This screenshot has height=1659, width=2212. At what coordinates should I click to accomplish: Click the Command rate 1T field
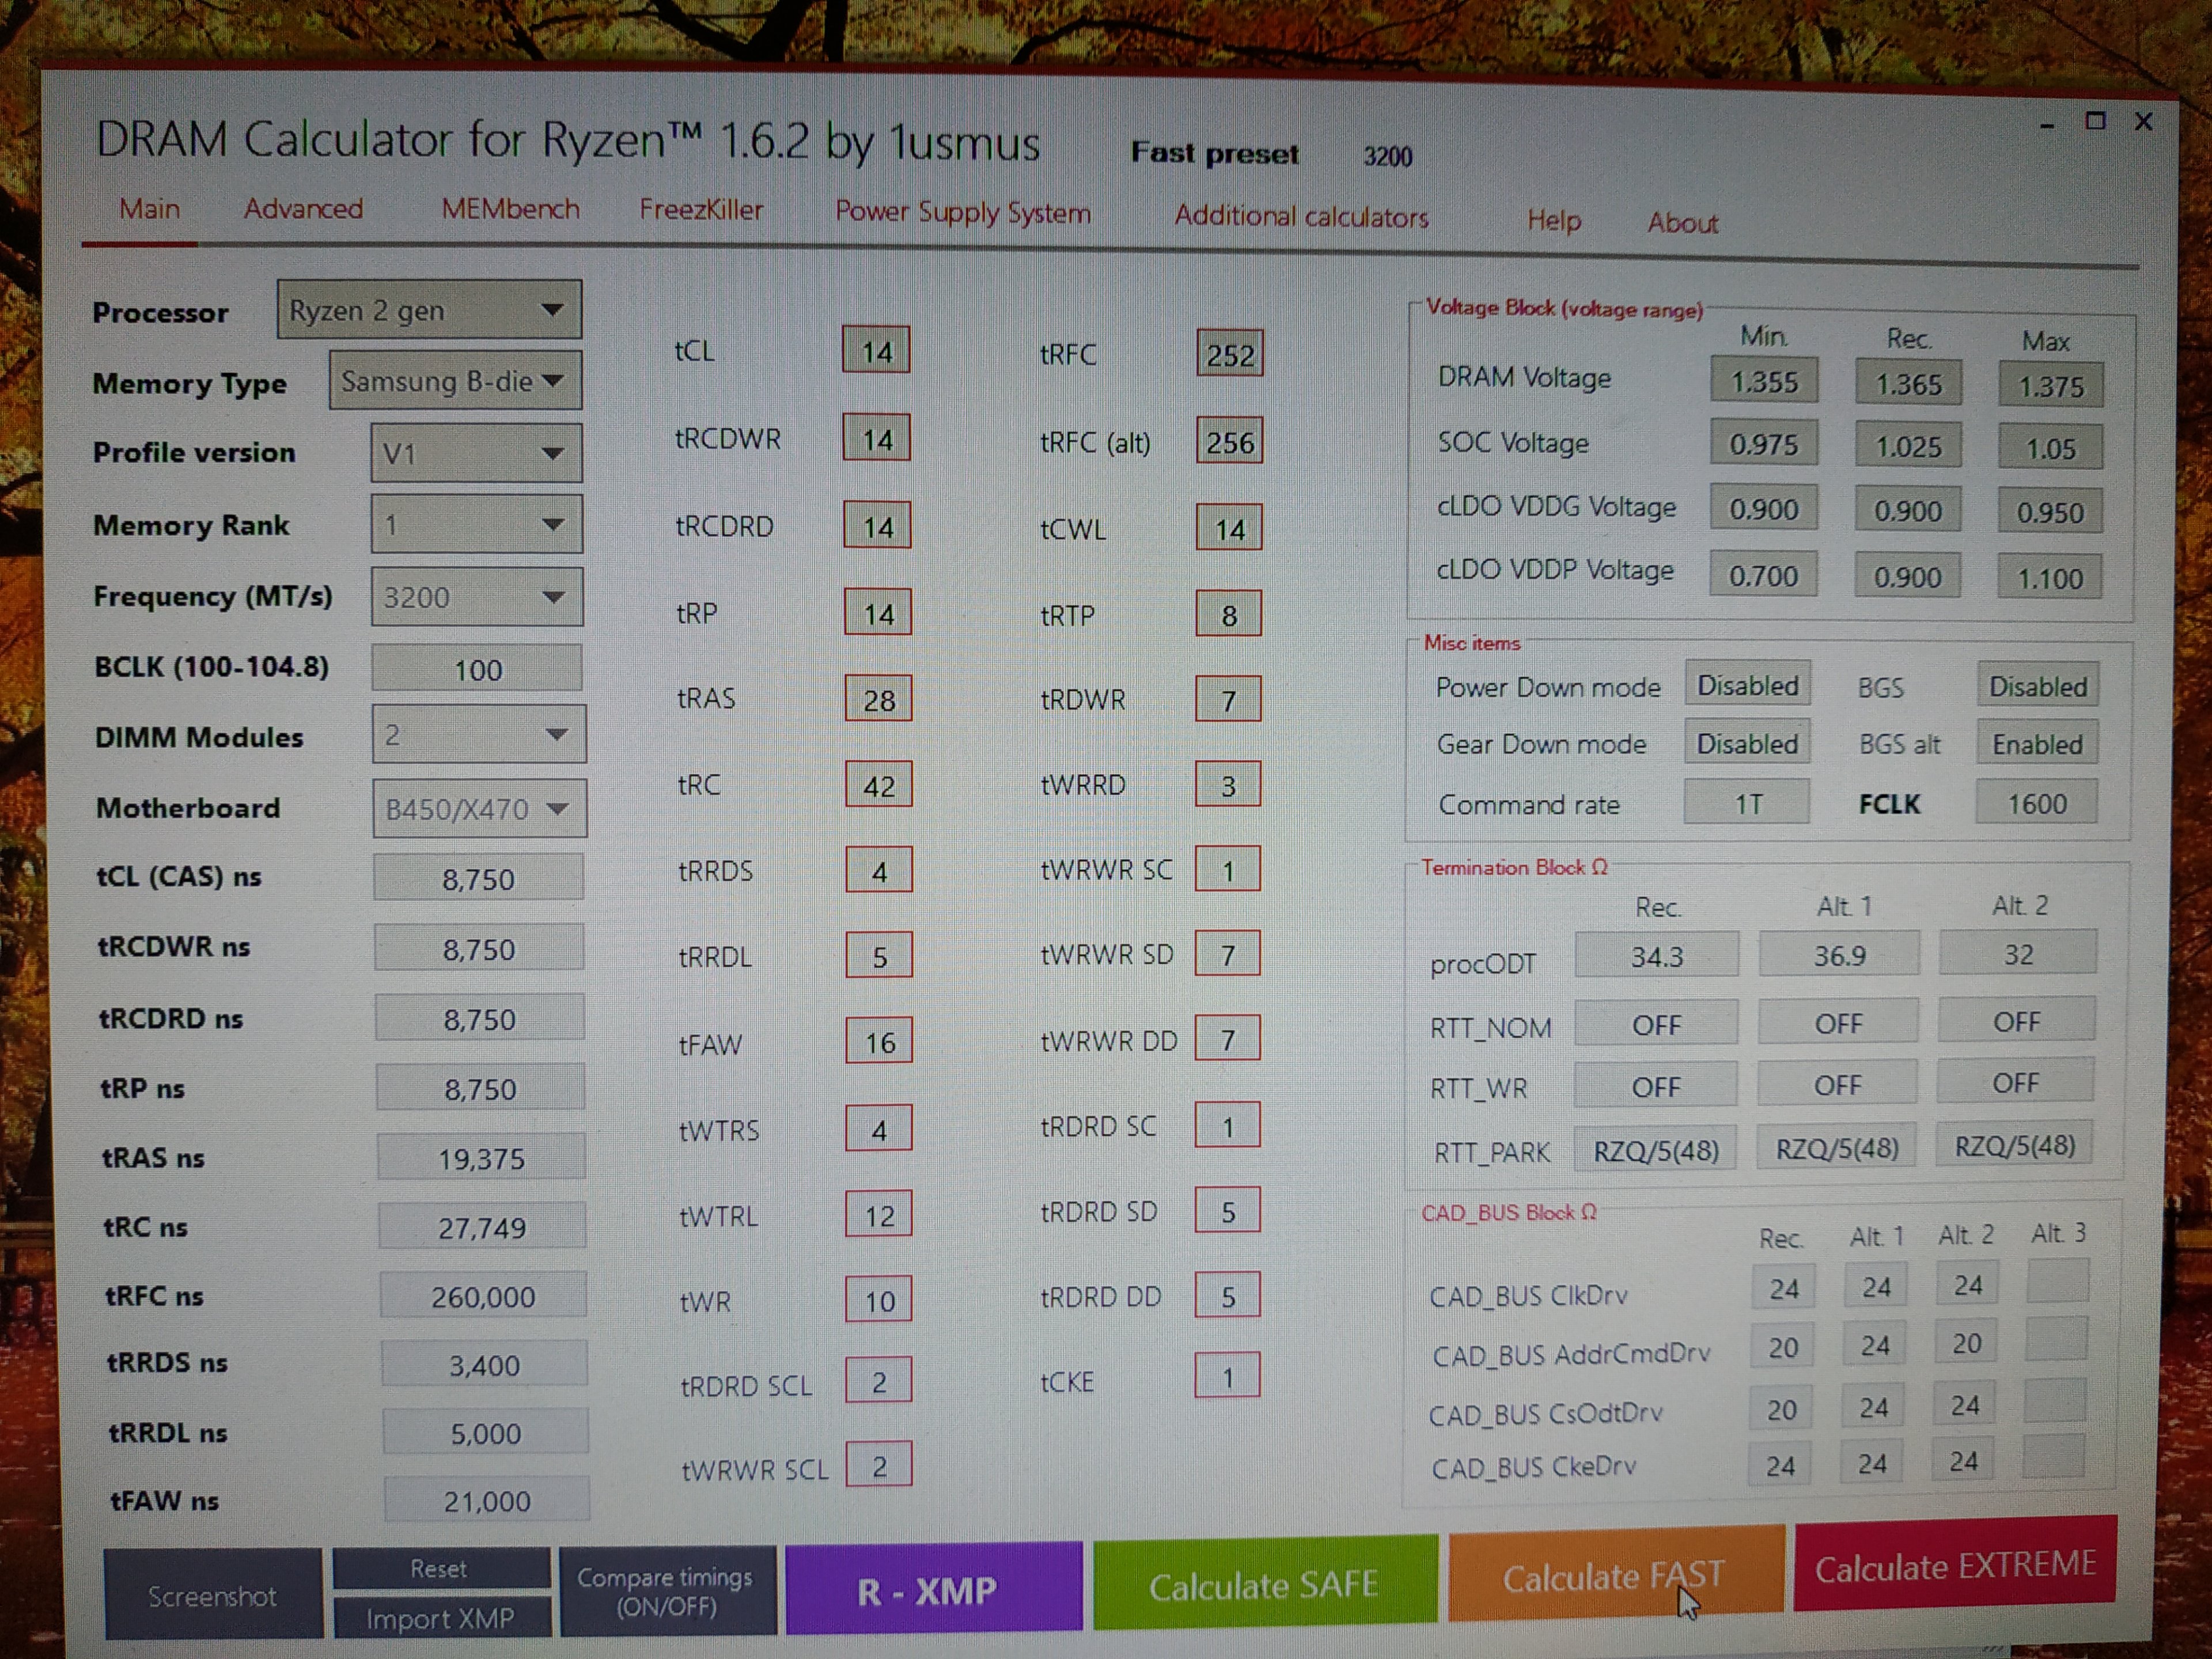pyautogui.click(x=1747, y=803)
